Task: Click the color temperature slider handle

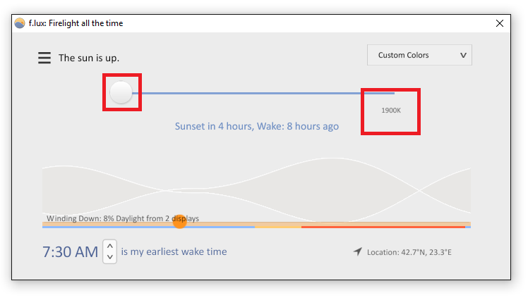Action: (121, 92)
